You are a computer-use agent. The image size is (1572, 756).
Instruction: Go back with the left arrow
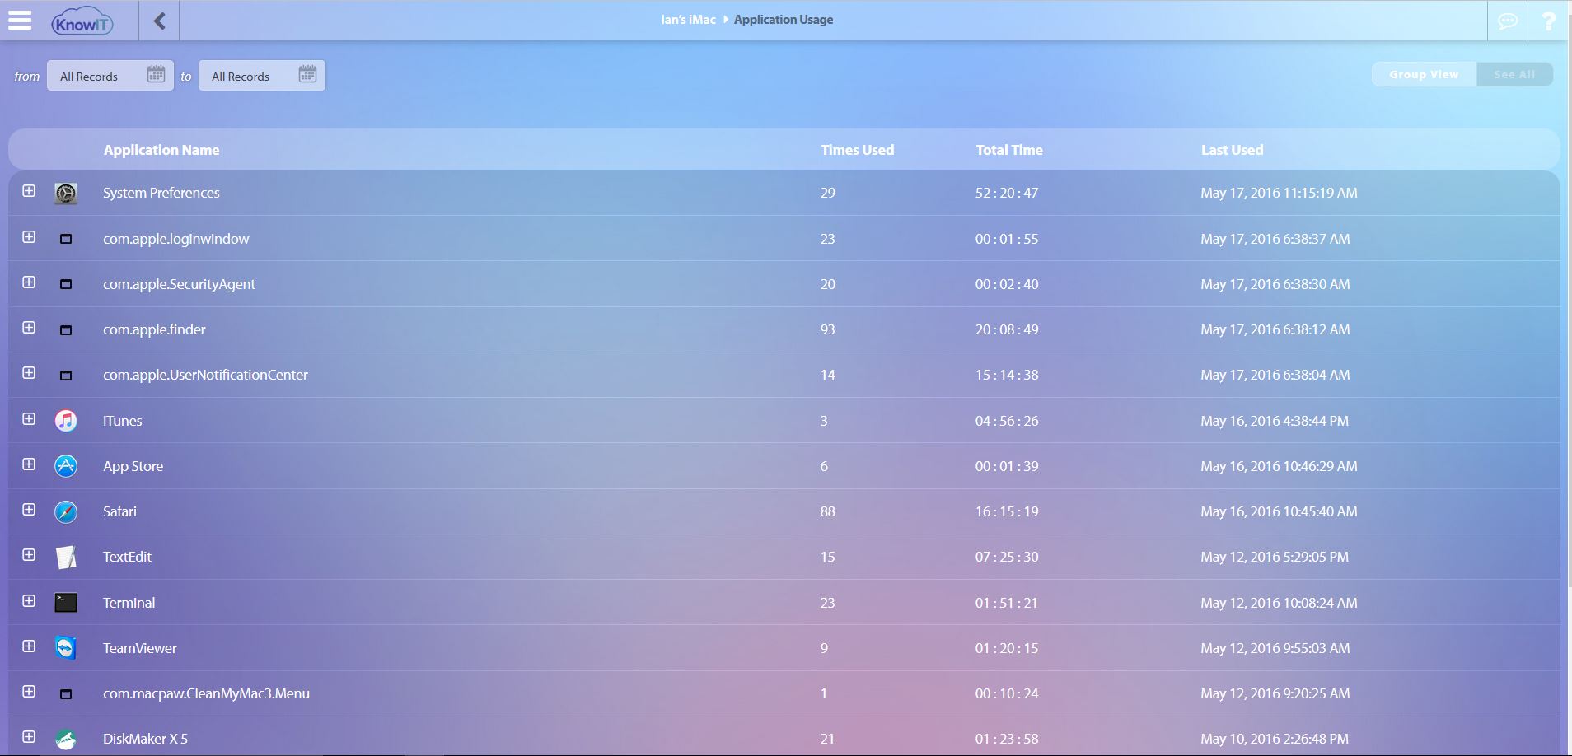coord(160,21)
